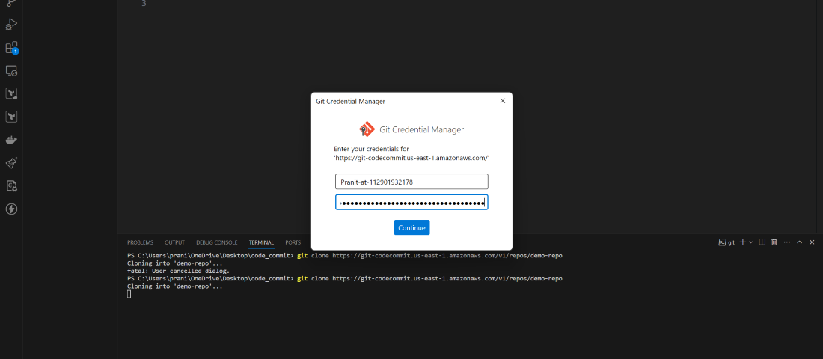Click the last "Cloning into 'demo-repo'..." line
Image resolution: width=823 pixels, height=359 pixels.
[x=175, y=286]
